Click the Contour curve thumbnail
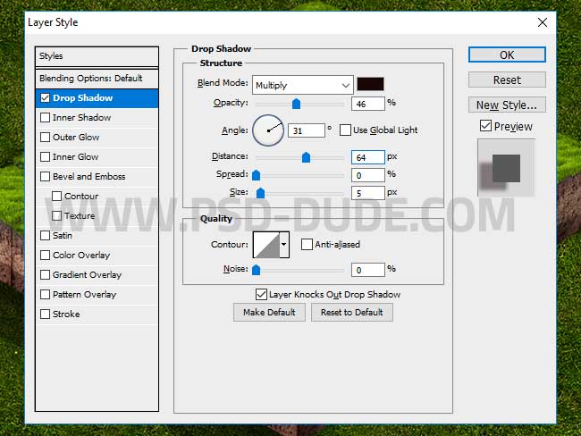 point(266,244)
